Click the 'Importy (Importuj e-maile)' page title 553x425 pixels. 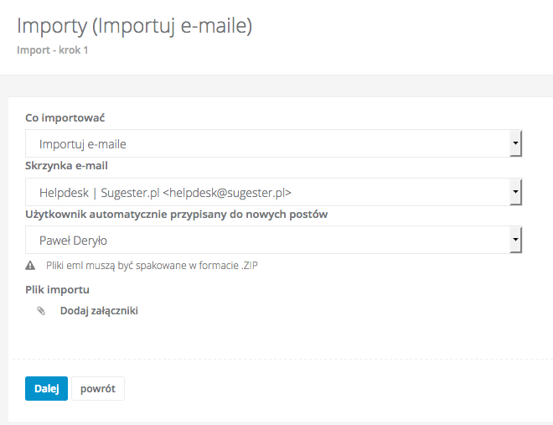[x=135, y=26]
